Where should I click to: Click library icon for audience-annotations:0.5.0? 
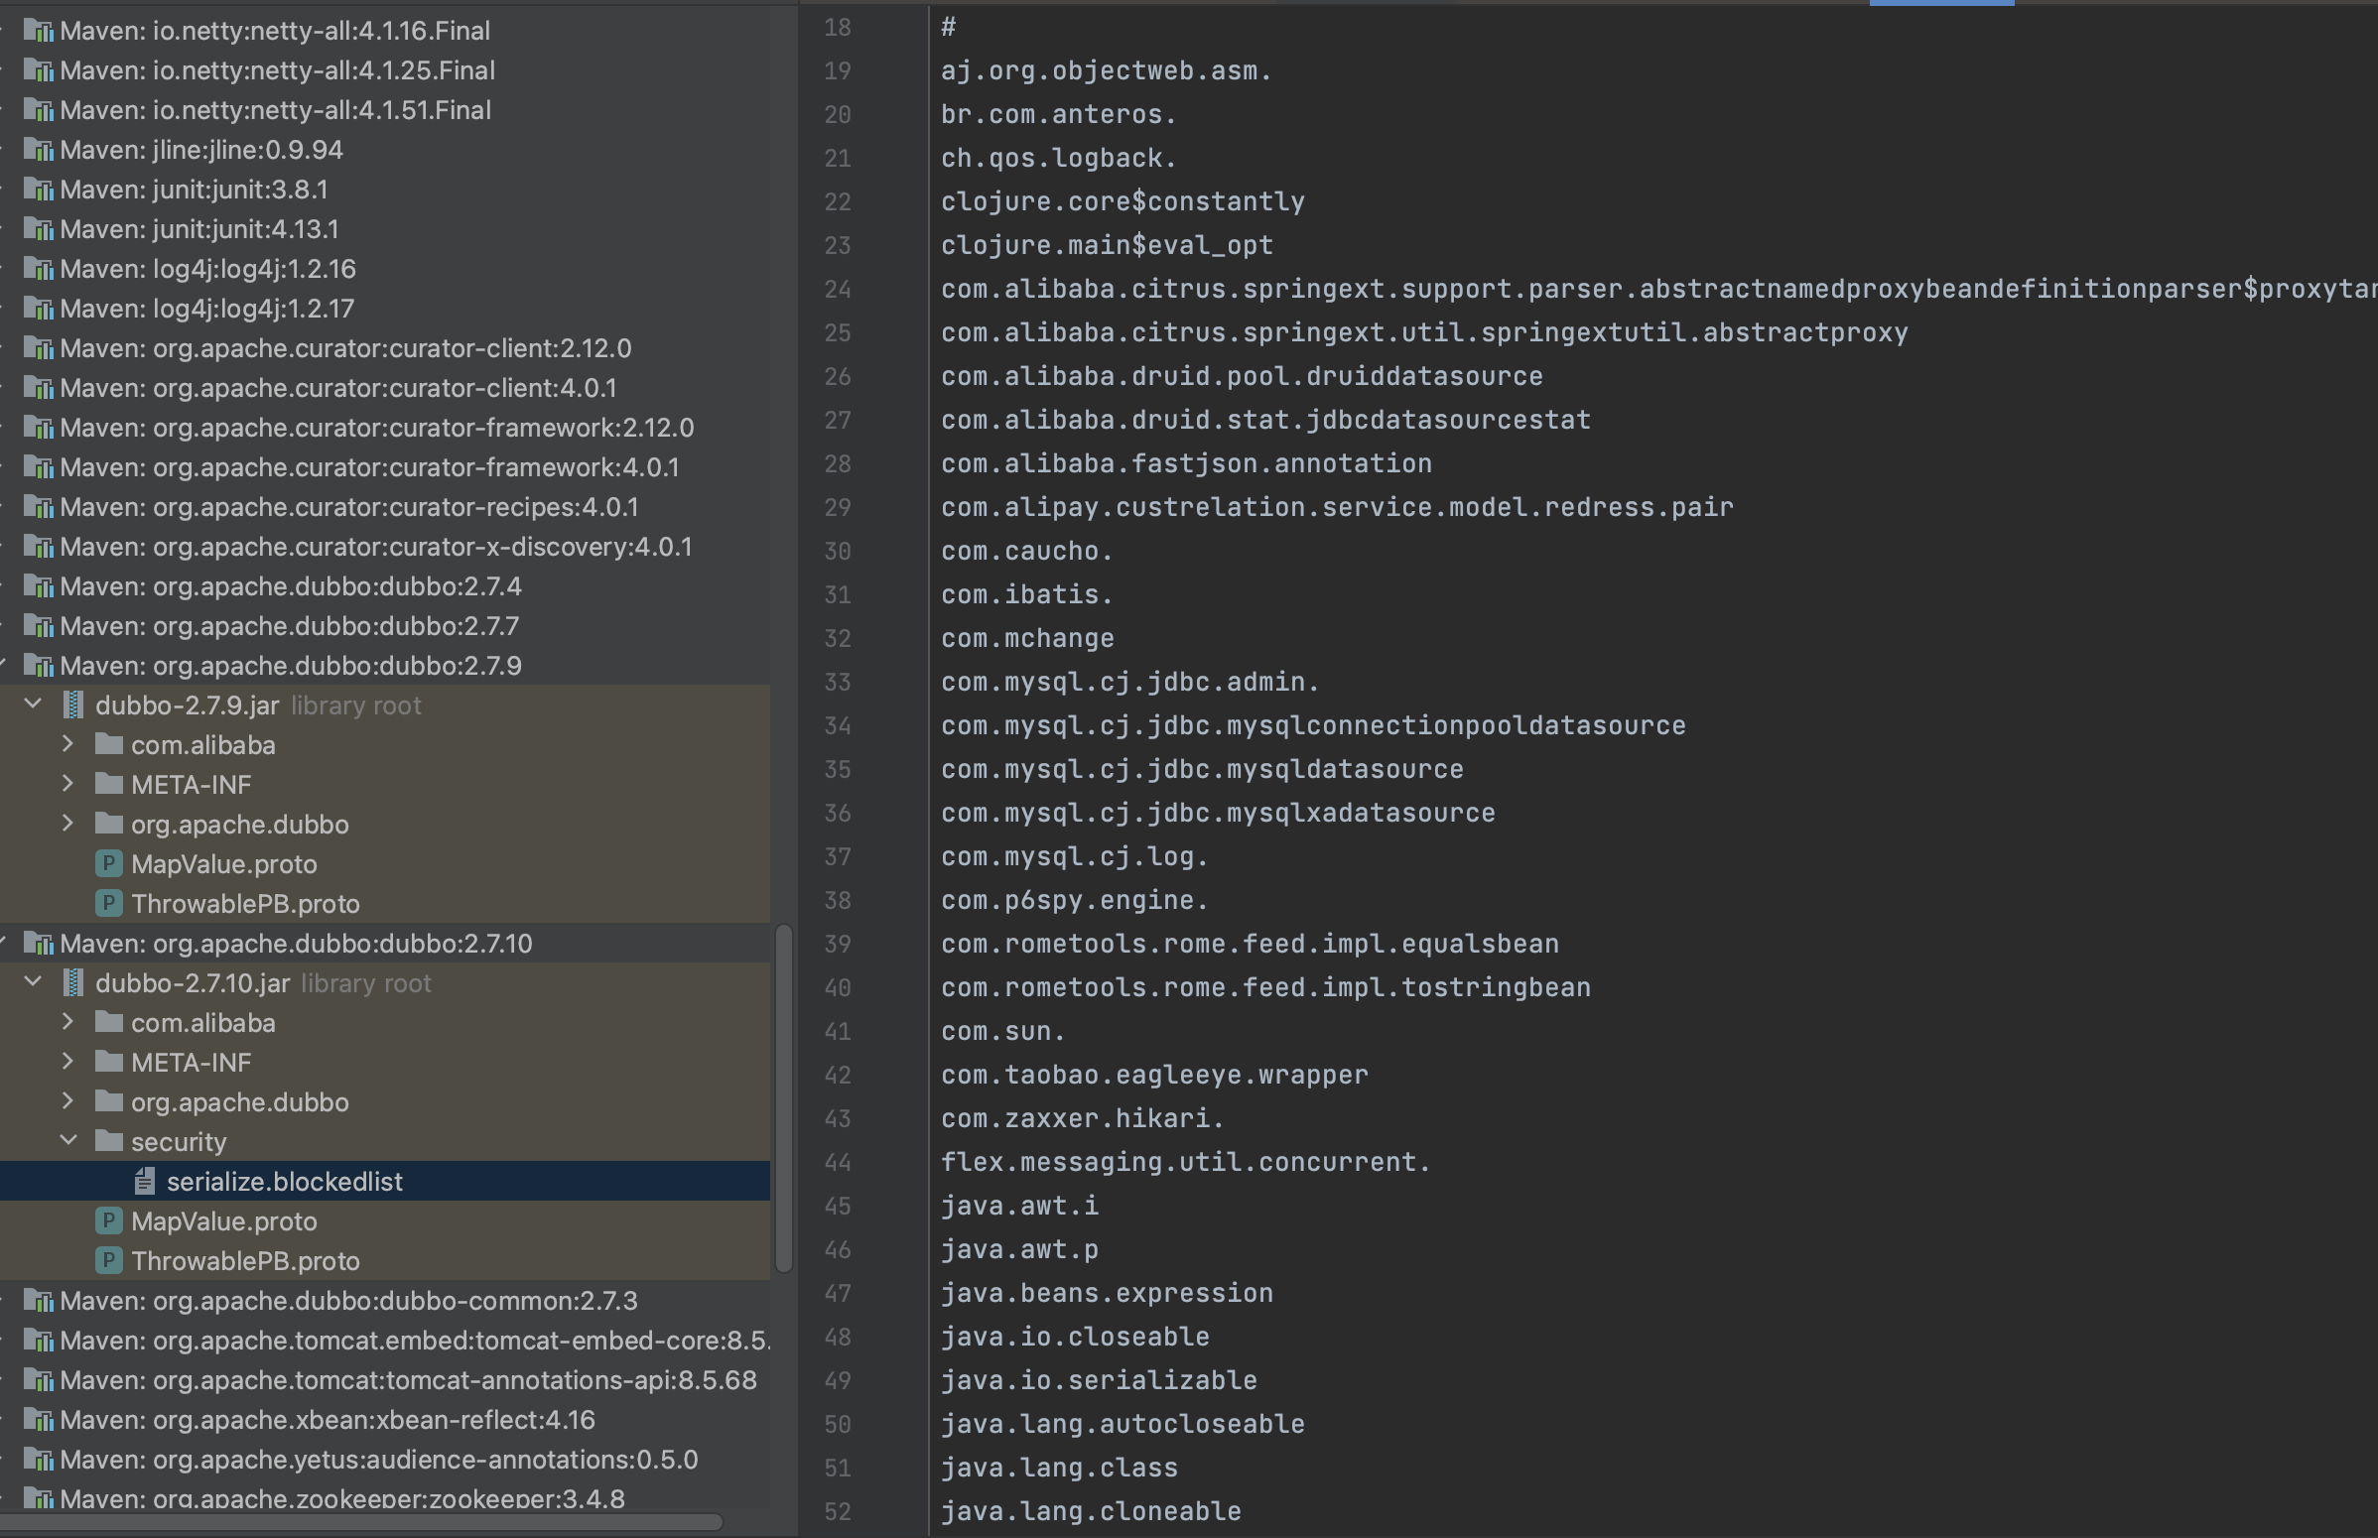coord(38,1460)
